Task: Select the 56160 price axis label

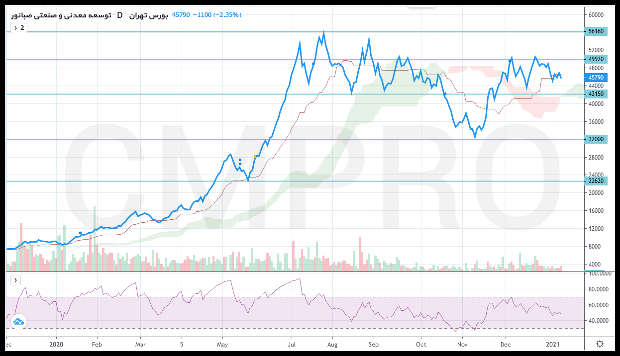Action: tap(596, 31)
